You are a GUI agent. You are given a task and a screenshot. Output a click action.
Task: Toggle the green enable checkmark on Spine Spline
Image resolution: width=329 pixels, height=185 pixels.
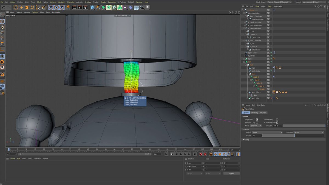[x=271, y=52]
